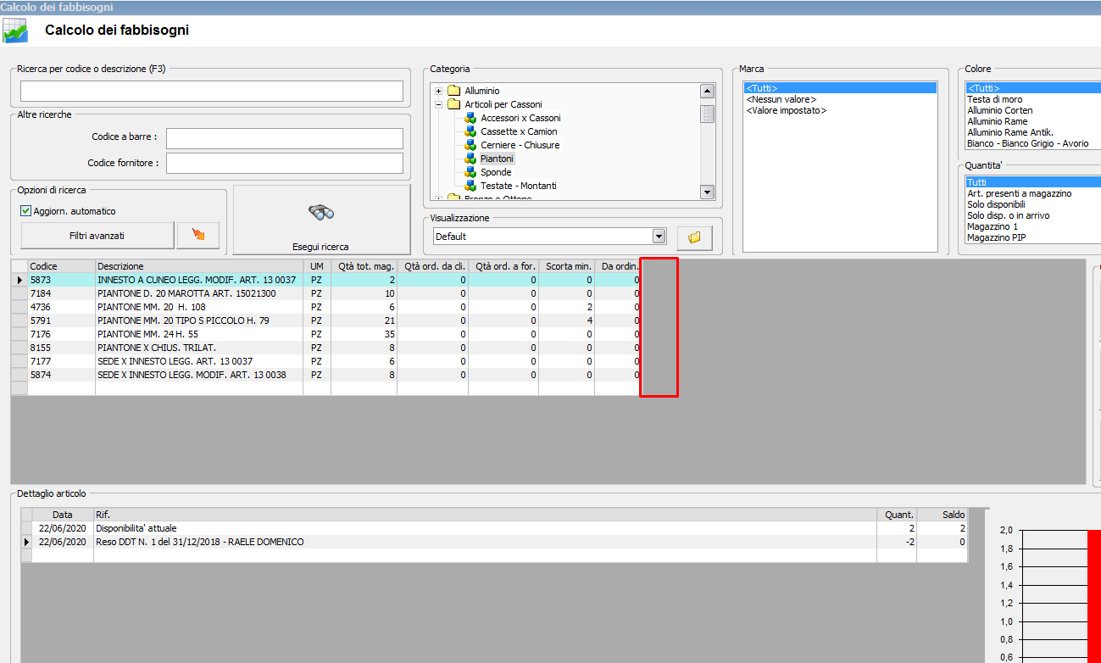Select Alluminio Rame Antik. color
Viewport: 1101px width, 663px height.
click(x=1009, y=132)
